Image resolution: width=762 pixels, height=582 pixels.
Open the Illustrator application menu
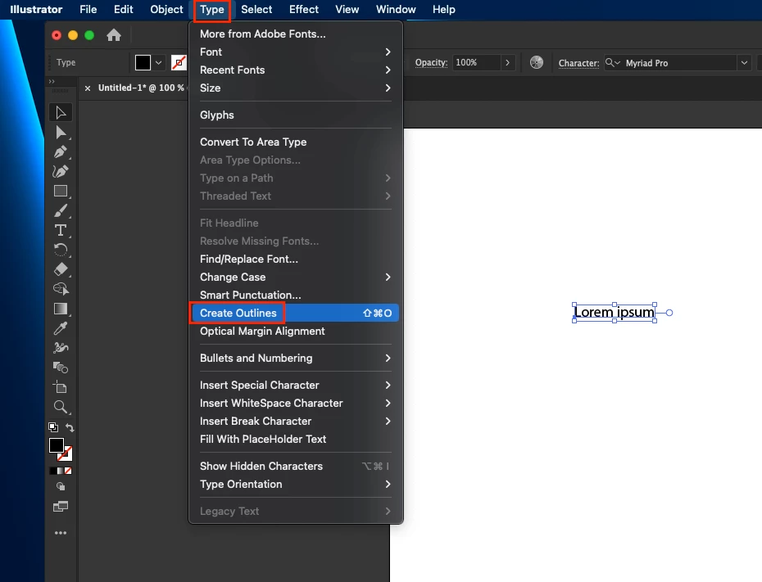[x=36, y=10]
